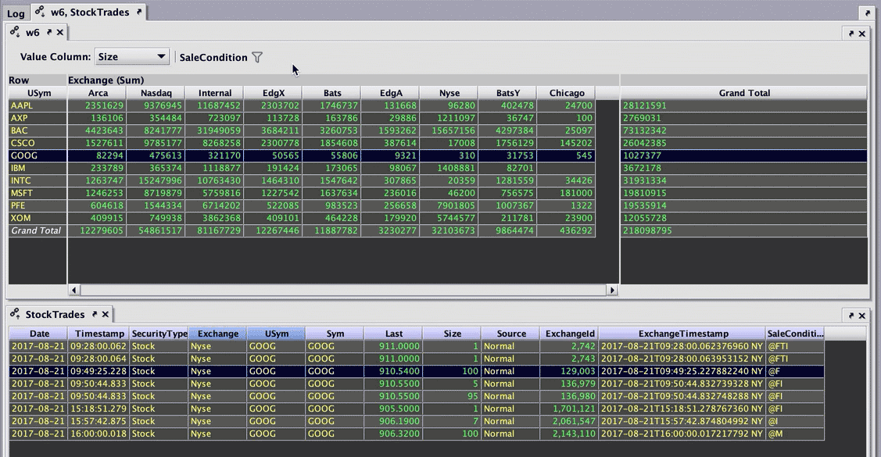Screen dimensions: 881x457
Task: Sort pivot by the Bats column header
Action: click(x=332, y=93)
